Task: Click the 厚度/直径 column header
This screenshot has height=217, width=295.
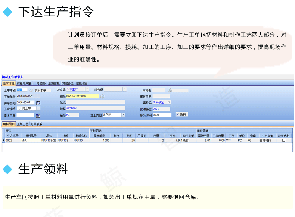Action: (x=100, y=136)
